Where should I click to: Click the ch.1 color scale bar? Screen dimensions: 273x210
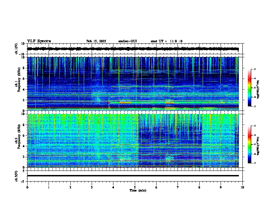[x=250, y=88]
